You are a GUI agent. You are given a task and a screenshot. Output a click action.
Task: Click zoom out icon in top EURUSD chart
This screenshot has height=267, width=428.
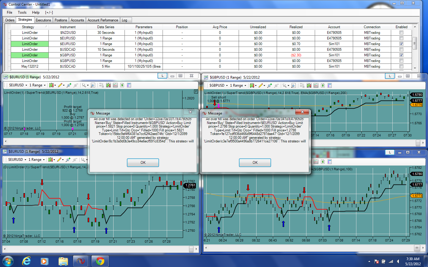pos(76,85)
